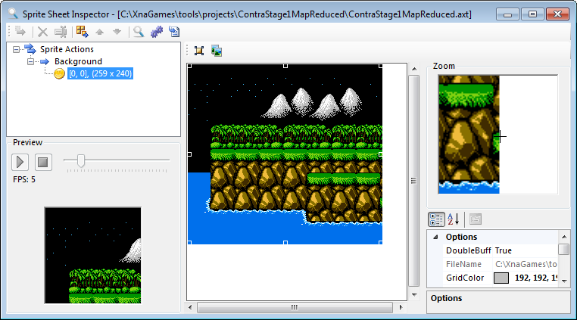577x320 pixels.
Task: Click the DoubleBuff property name
Action: (469, 250)
